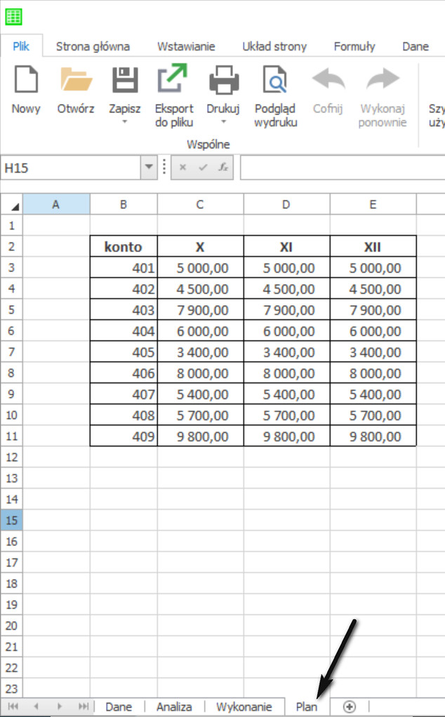Screen dimensions: 445x717
Task: Select the Wykonanie sheet tab
Action: (x=244, y=706)
